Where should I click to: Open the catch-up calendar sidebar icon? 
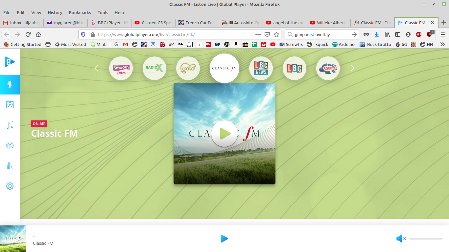10,105
